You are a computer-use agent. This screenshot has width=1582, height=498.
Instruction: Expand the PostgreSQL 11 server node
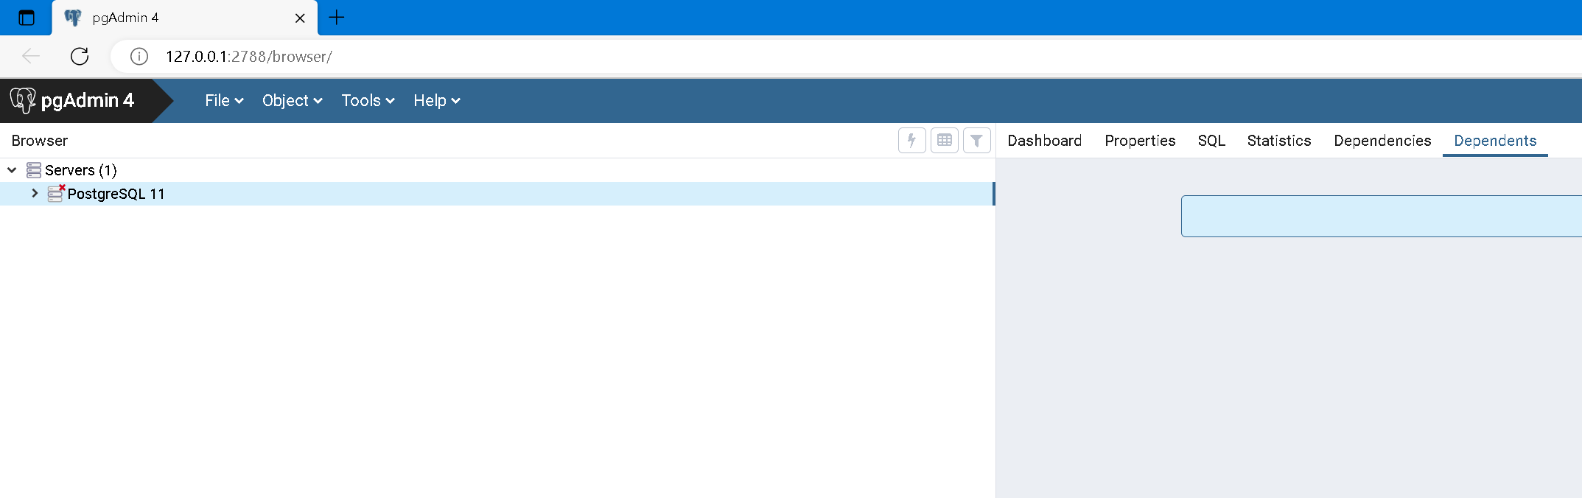tap(35, 193)
